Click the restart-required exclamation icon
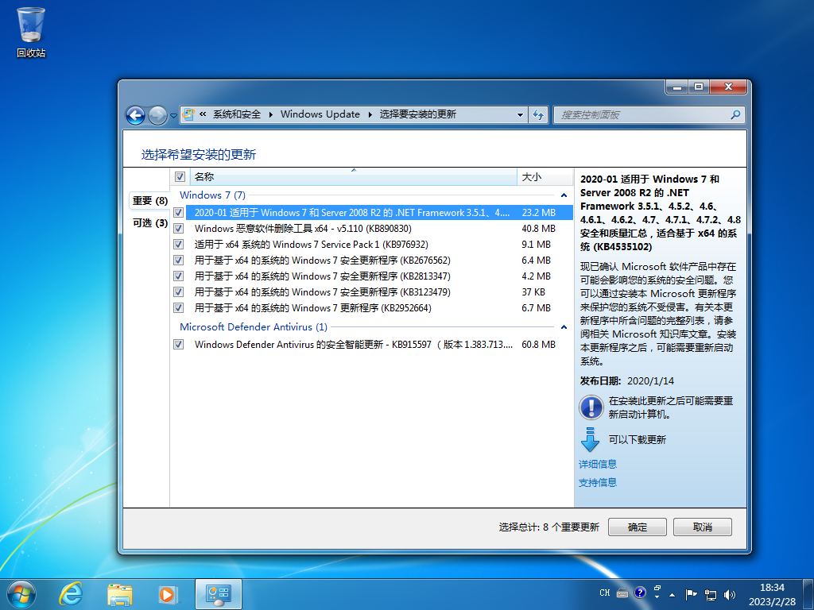The width and height of the screenshot is (814, 610). [x=591, y=407]
